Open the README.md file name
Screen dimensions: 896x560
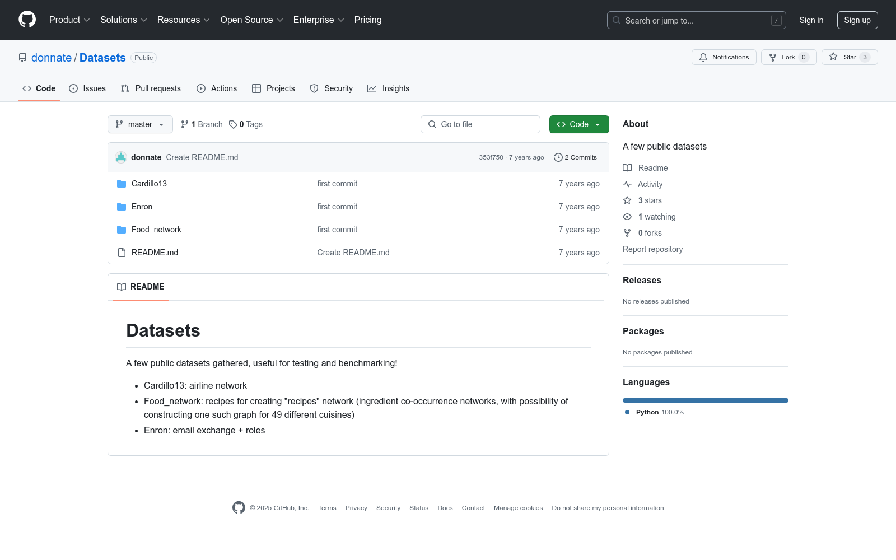(155, 253)
